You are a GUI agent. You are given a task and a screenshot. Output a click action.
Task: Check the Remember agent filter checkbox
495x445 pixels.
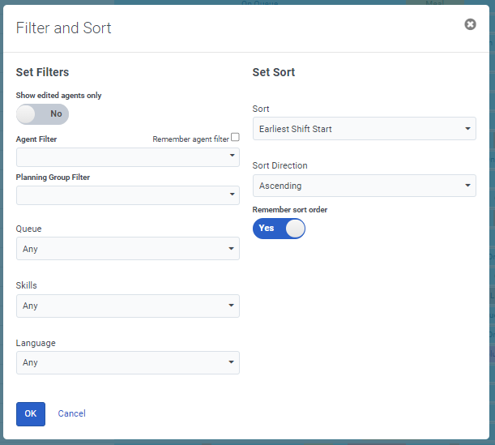point(235,138)
